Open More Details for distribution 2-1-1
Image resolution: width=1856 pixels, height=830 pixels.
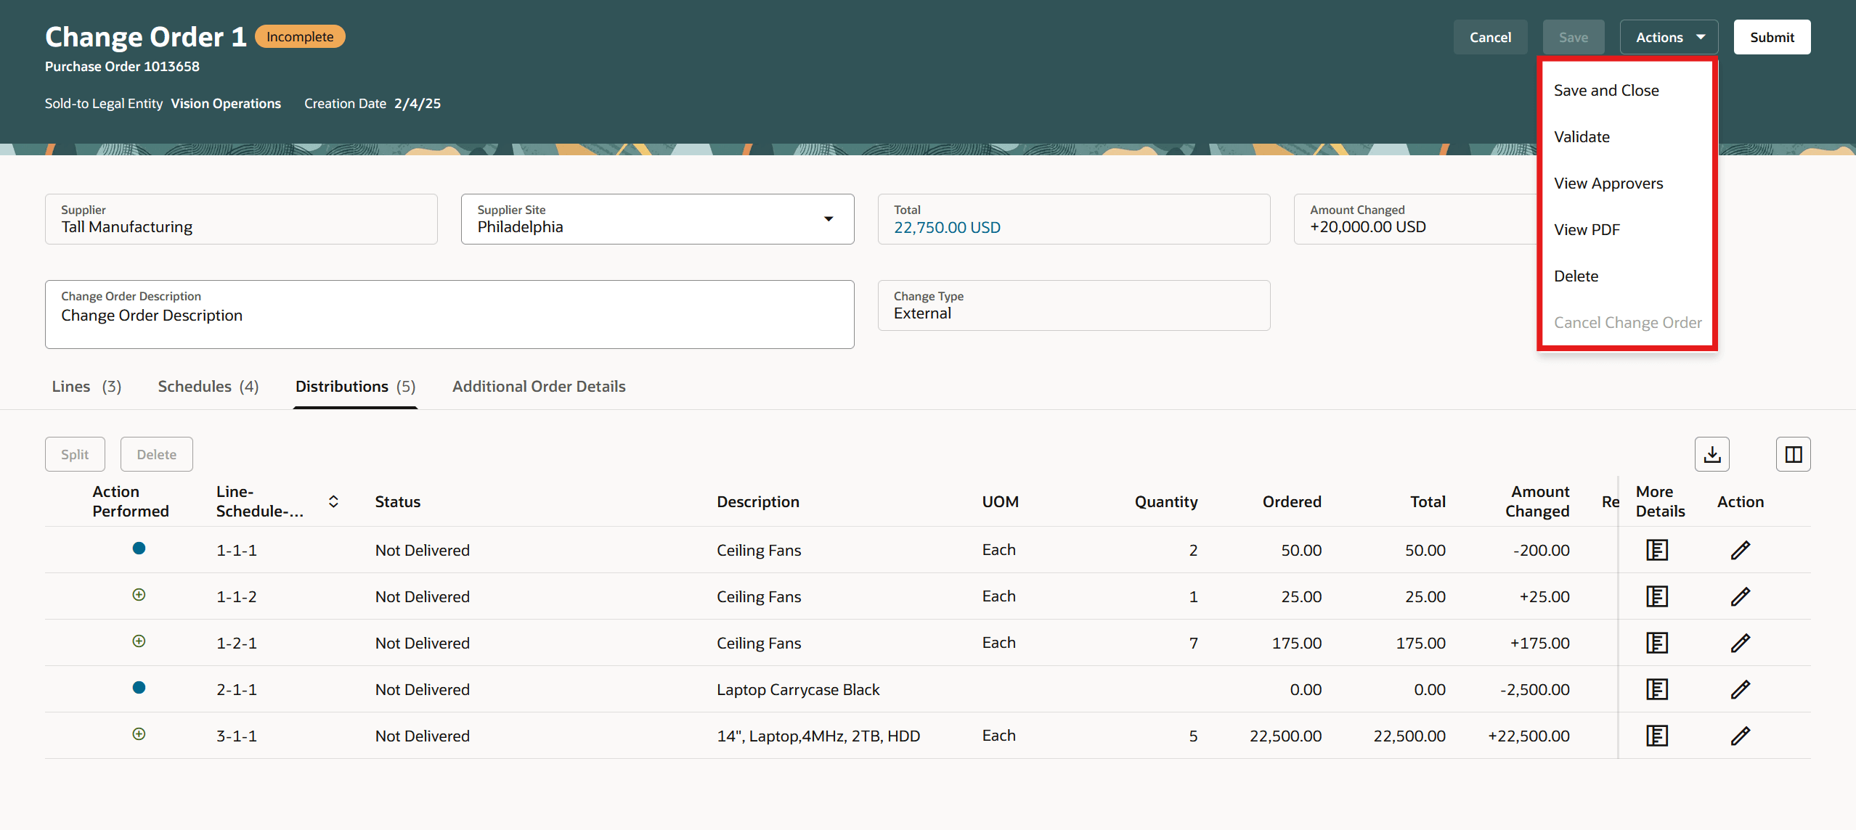click(x=1656, y=689)
